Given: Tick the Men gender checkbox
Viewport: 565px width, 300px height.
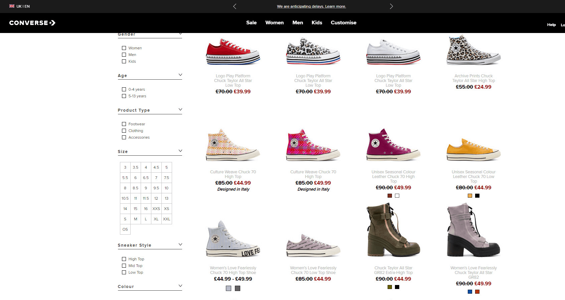Looking at the screenshot, I should 124,55.
